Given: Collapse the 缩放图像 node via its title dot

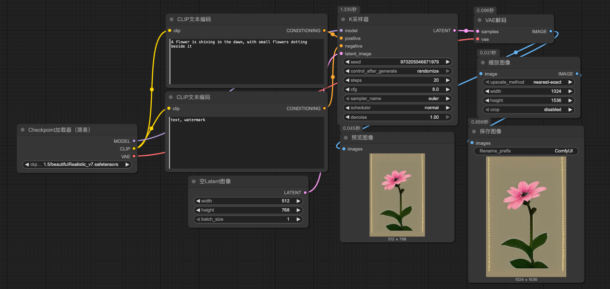Looking at the screenshot, I should point(483,63).
